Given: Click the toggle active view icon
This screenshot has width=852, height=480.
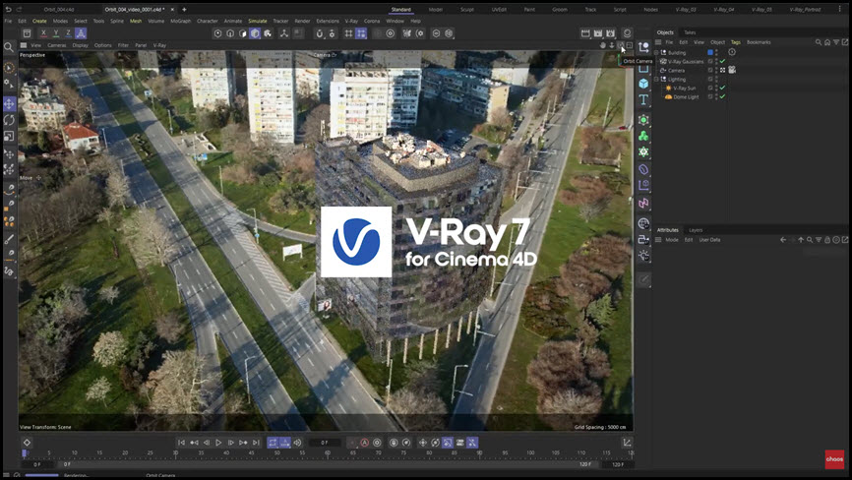Looking at the screenshot, I should pyautogui.click(x=630, y=45).
